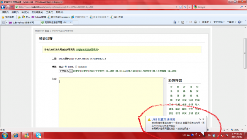Click the Mobile01 首頁 breadcrumb link

42,31
